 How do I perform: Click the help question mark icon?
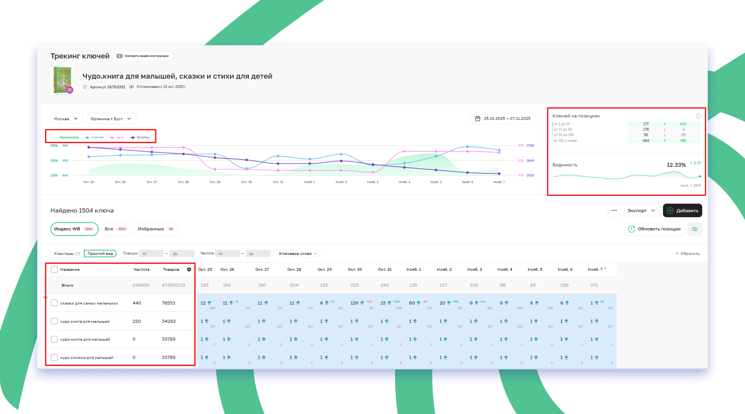click(698, 116)
